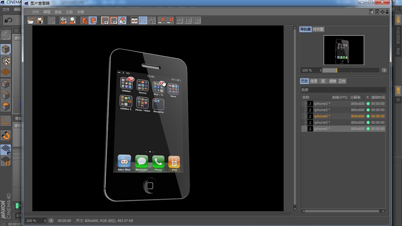Select the Texture checker mode icon
This screenshot has width=402, height=226.
[x=6, y=61]
